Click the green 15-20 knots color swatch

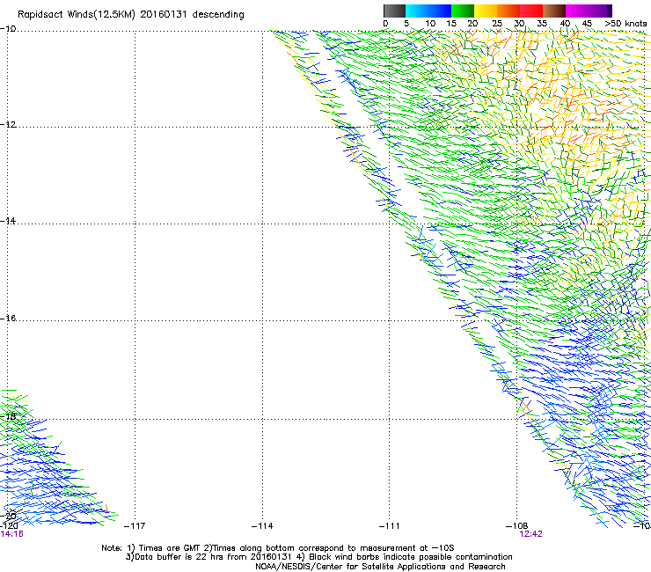click(463, 11)
